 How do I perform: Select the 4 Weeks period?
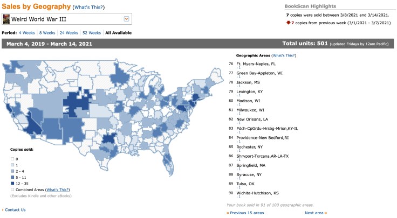click(x=28, y=33)
